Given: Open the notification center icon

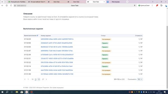Looking at the screenshot, I should pos(165,92).
